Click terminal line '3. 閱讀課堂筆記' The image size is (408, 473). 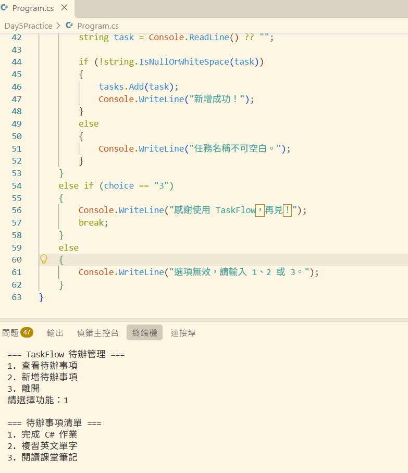[43, 457]
